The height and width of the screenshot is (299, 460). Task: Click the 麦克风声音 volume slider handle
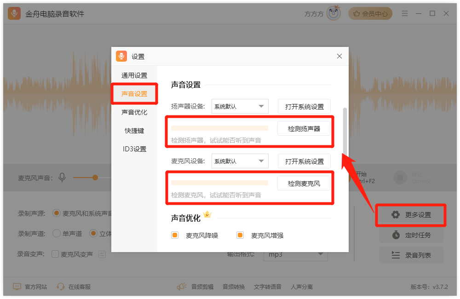coord(95,178)
